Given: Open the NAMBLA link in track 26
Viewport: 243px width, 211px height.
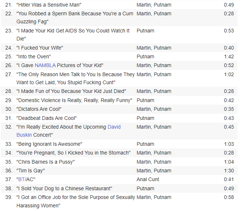Looking at the screenshot, I should [x=45, y=65].
